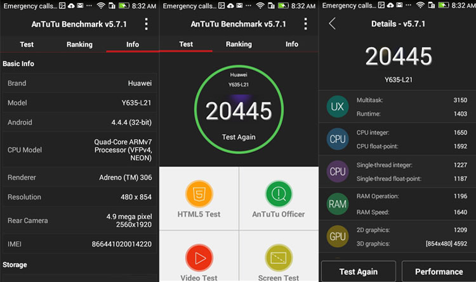Tap the AnTuTu Officer label
The image size is (476, 282).
(x=279, y=214)
